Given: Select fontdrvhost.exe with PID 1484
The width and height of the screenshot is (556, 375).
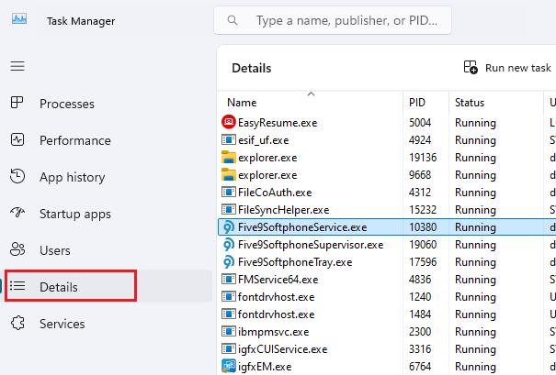Looking at the screenshot, I should point(277,314).
